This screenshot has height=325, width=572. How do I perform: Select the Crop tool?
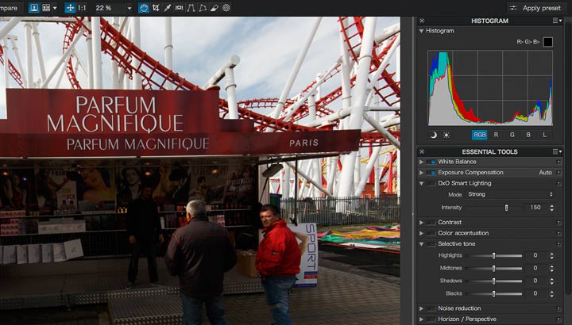(156, 8)
